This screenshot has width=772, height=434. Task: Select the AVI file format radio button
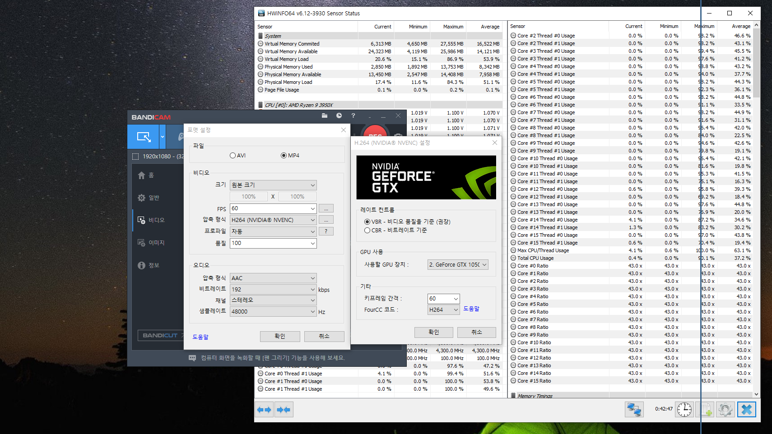click(233, 155)
